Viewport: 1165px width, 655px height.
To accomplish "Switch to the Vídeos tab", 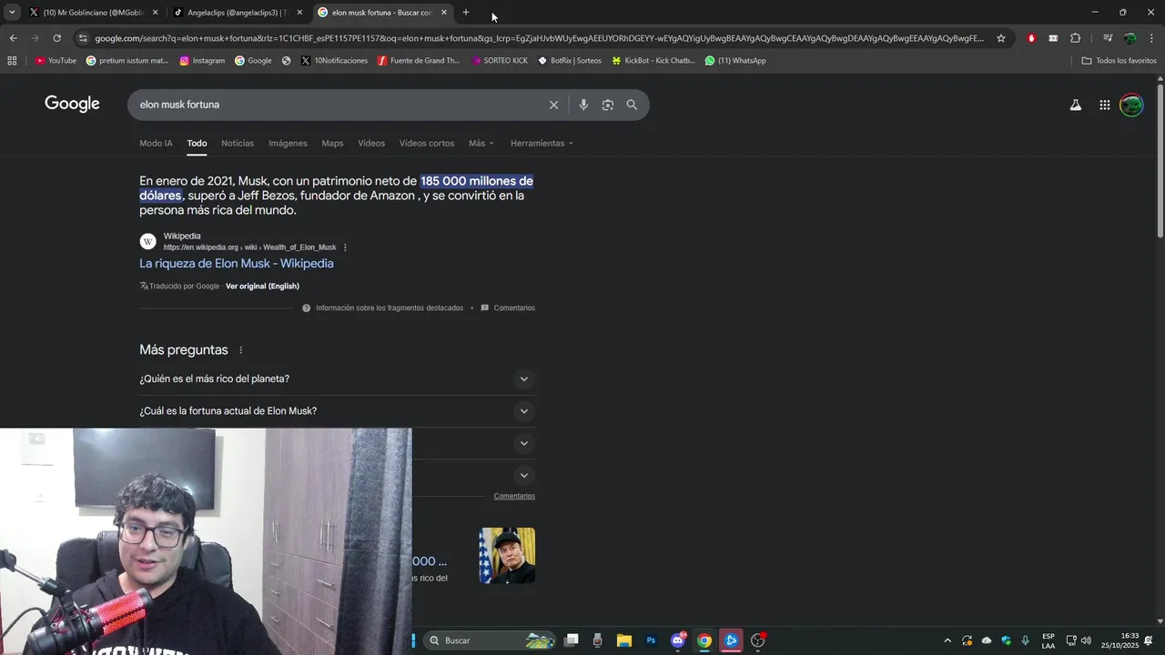I will (x=371, y=144).
